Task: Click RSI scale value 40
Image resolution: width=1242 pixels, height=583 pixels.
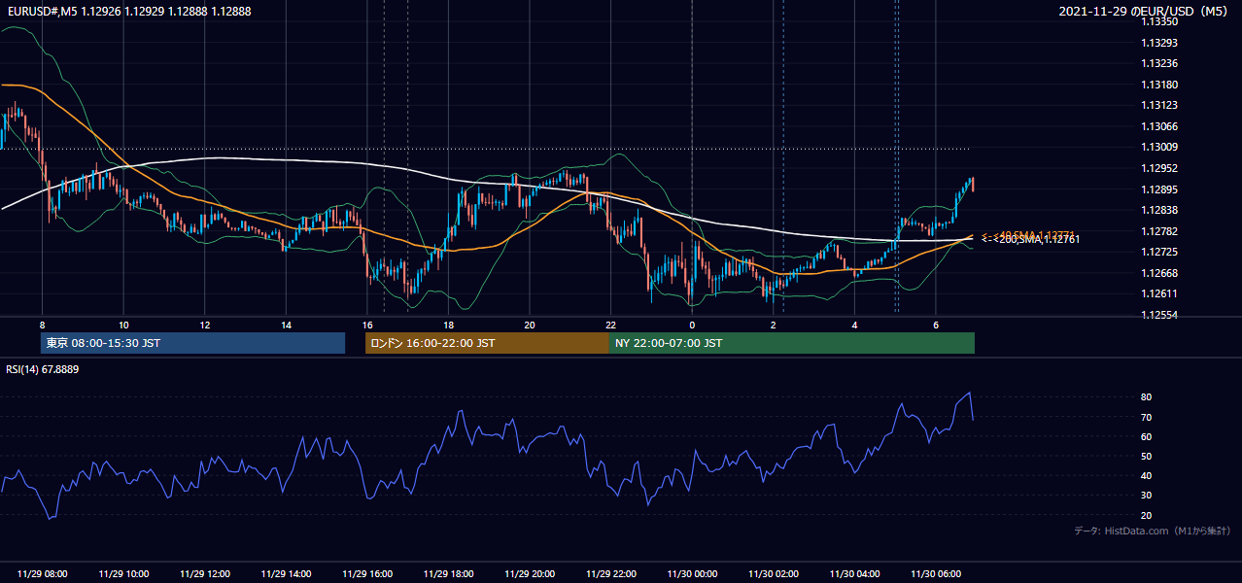Action: tap(1147, 475)
